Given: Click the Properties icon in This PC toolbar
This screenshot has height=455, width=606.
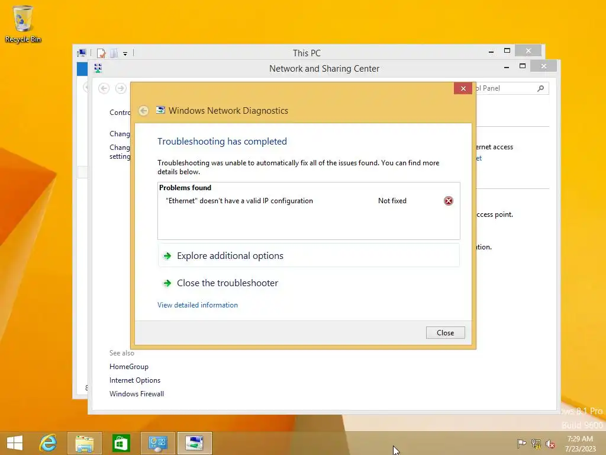Looking at the screenshot, I should click(101, 53).
